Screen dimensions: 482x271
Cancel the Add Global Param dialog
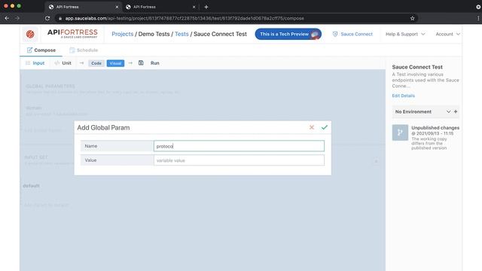tap(311, 127)
